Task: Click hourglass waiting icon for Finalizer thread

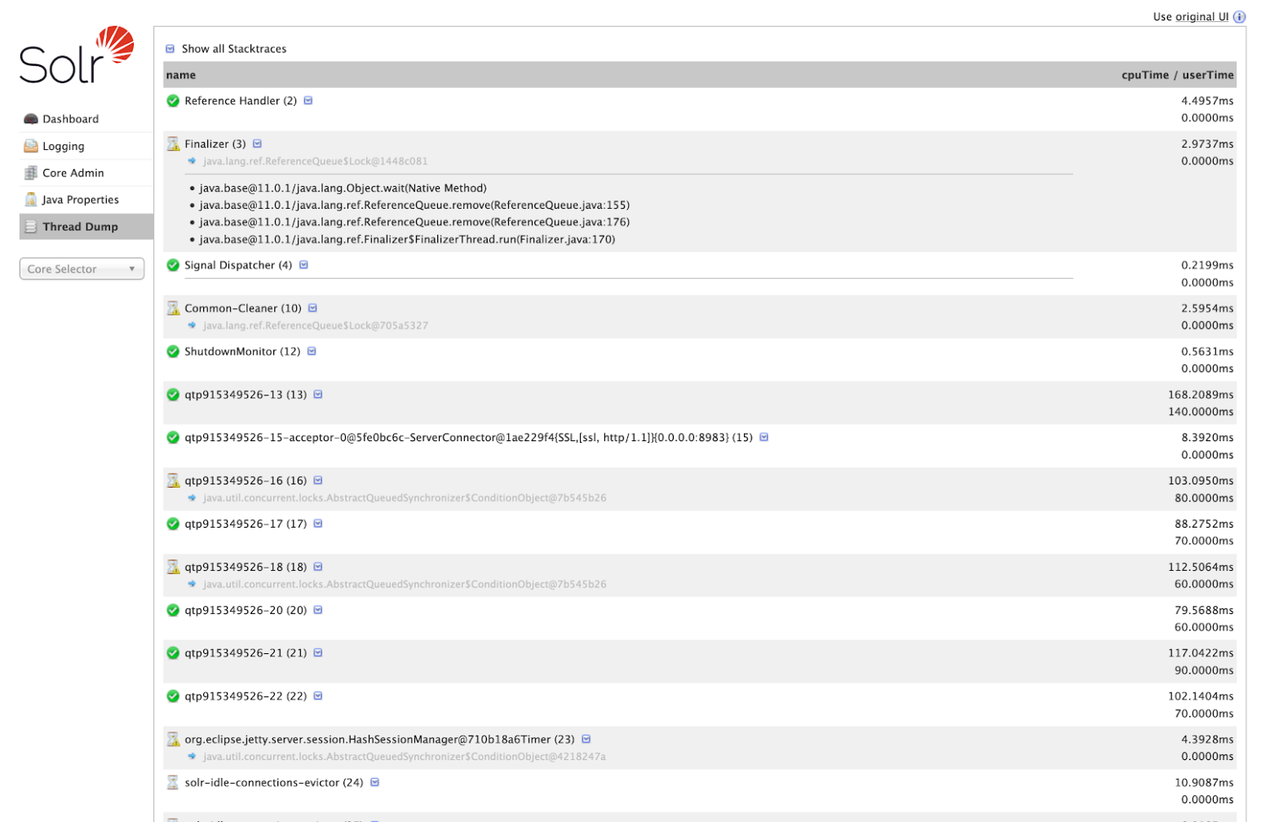Action: coord(173,144)
